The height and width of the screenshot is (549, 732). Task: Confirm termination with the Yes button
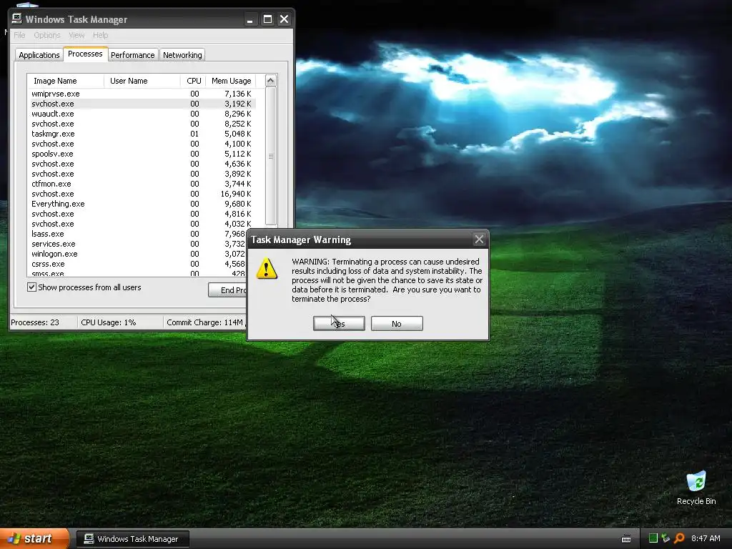click(x=339, y=324)
